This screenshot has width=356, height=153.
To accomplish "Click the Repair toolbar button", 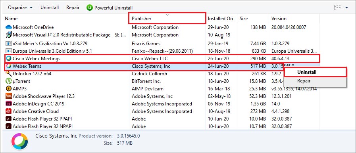I will tap(73, 8).
